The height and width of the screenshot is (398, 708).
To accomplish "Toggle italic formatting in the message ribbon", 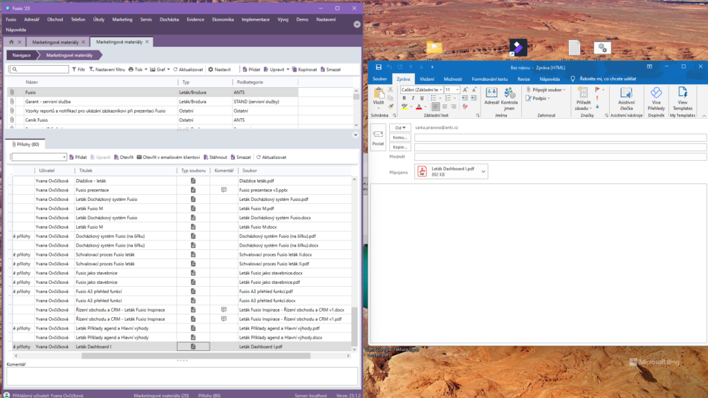I will [413, 98].
